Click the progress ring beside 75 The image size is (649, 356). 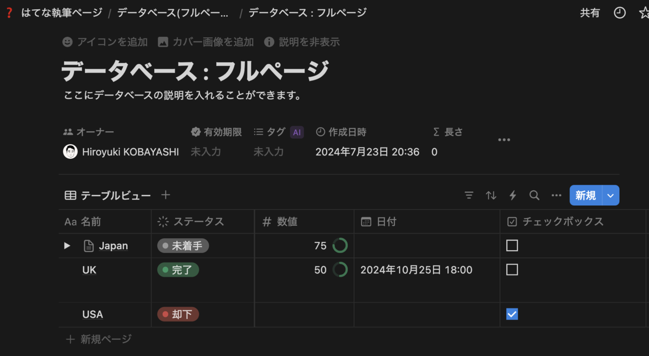pyautogui.click(x=341, y=245)
